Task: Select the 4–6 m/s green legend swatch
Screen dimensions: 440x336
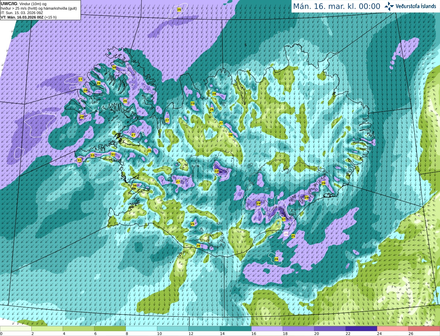Action: 79,328
